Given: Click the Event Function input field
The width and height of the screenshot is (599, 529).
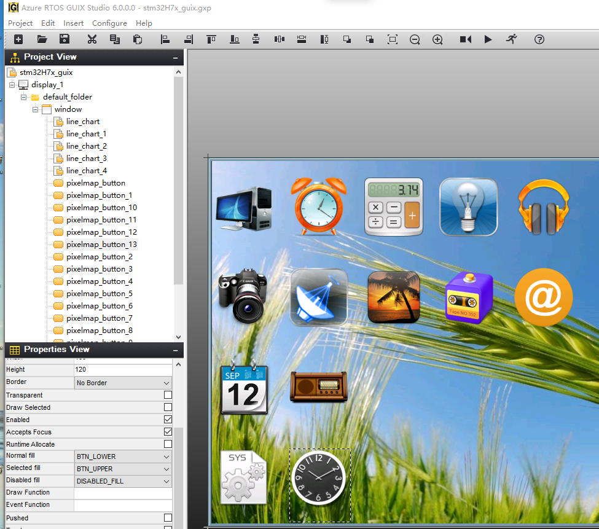Looking at the screenshot, I should coord(123,505).
